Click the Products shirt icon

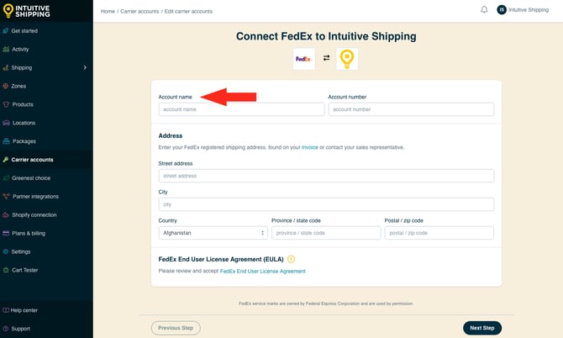tap(6, 104)
